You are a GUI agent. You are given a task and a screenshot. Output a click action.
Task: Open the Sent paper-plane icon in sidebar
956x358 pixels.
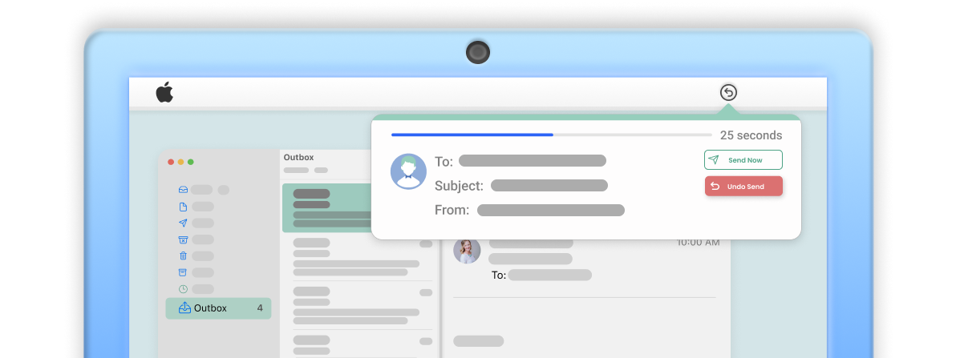click(x=183, y=223)
